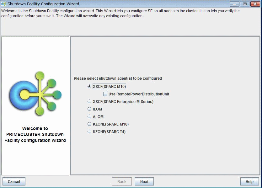Click the wizard title bar icon
262x188 pixels.
4,4
